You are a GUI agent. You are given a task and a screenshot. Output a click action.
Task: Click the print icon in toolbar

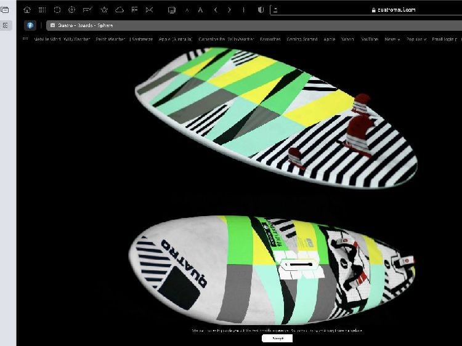[x=171, y=10]
